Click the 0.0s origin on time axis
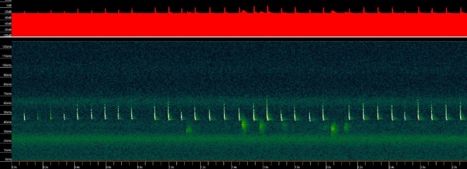467x169 pixels. [14, 167]
